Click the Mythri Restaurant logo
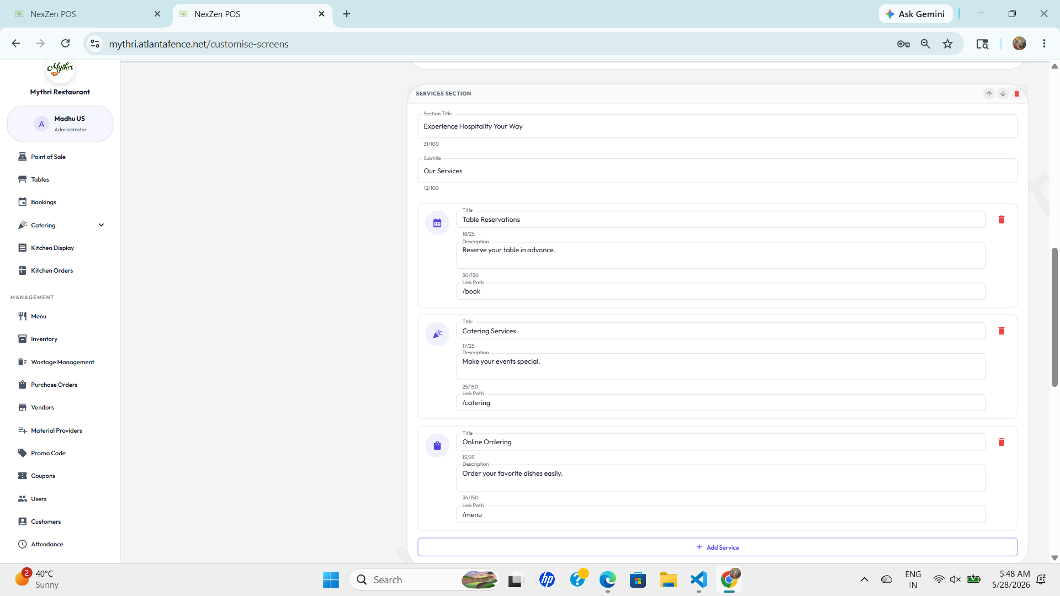The image size is (1060, 596). point(60,70)
